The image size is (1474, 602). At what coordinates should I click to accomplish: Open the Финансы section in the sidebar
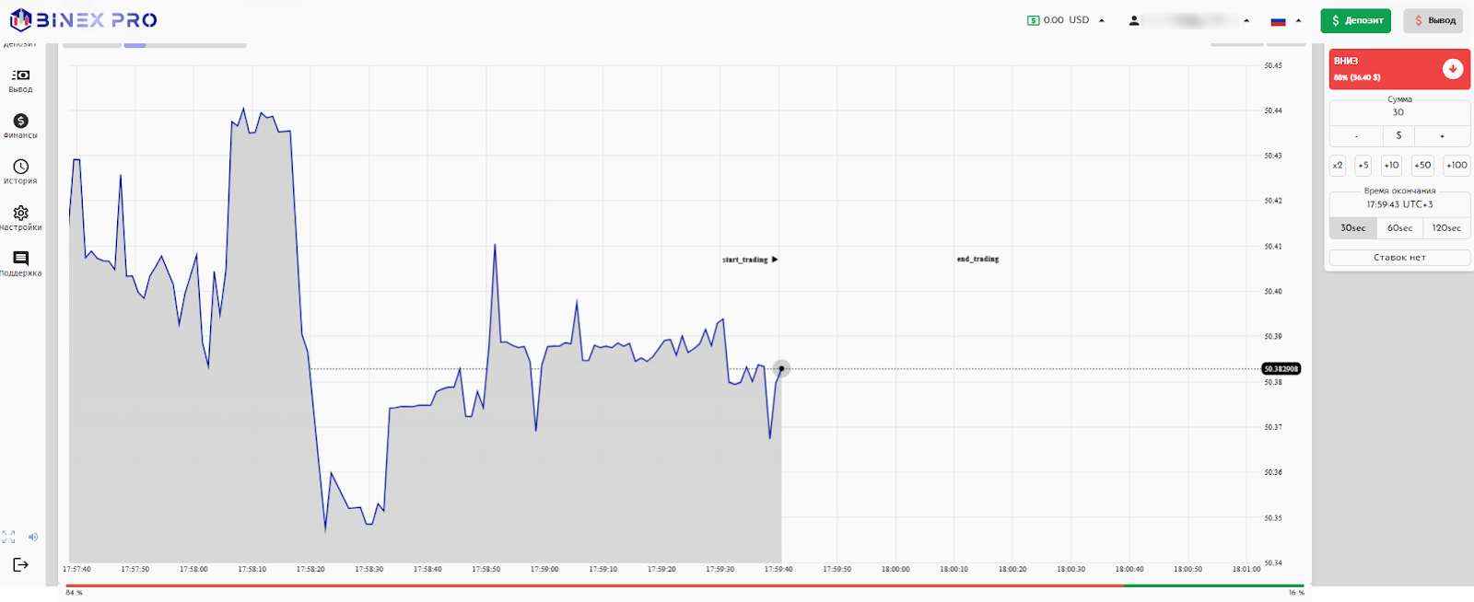click(20, 125)
